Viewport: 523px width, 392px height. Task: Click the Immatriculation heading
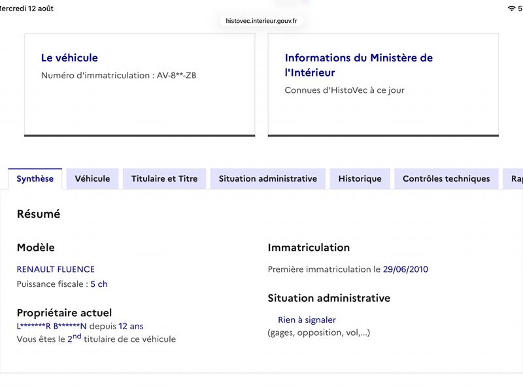(x=309, y=248)
